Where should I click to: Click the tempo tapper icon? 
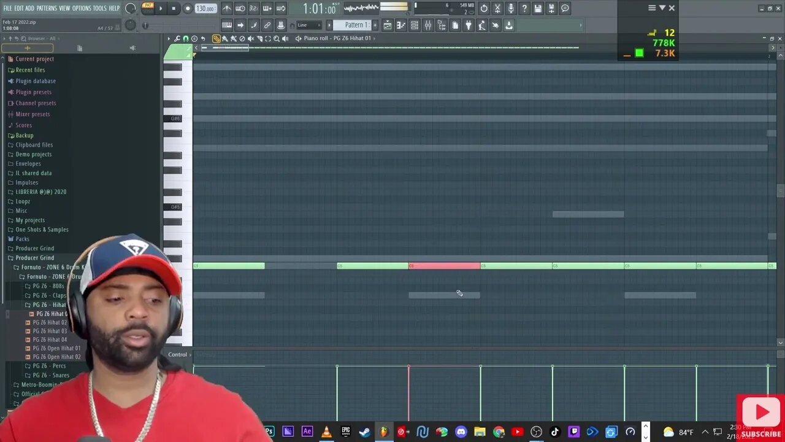point(482,25)
